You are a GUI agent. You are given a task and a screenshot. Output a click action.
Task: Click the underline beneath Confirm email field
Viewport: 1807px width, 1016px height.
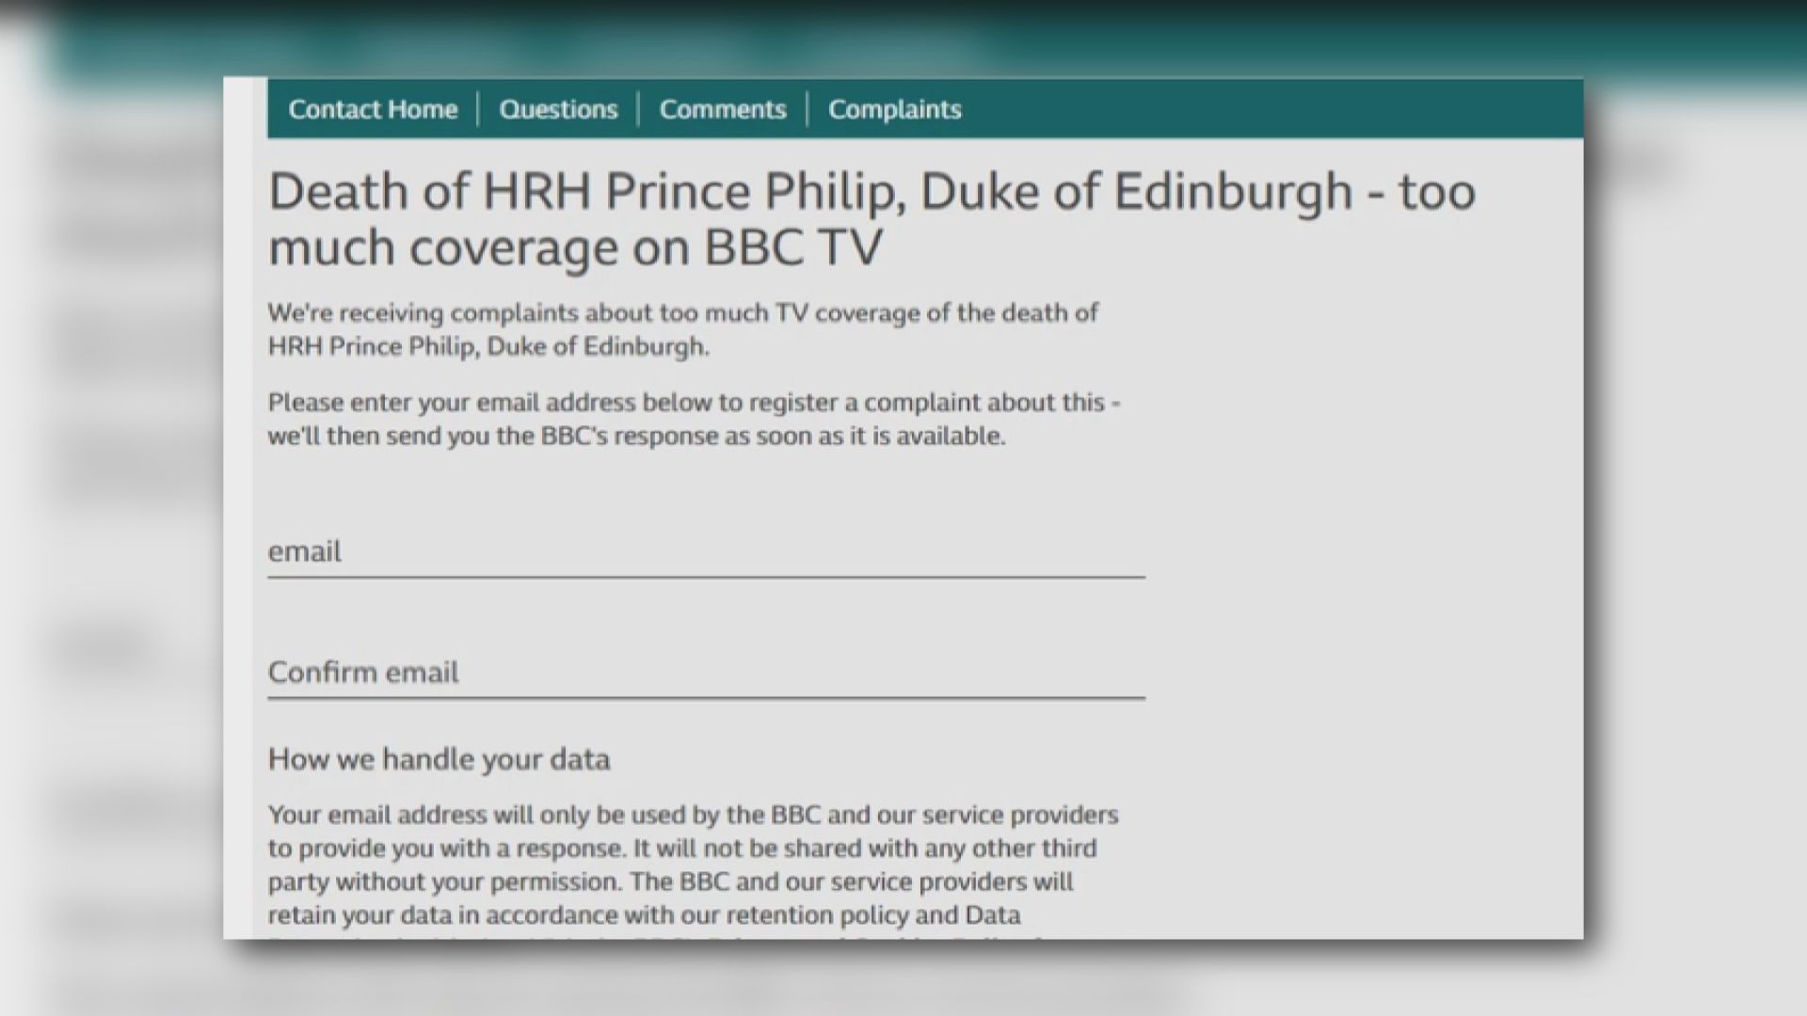click(x=706, y=697)
